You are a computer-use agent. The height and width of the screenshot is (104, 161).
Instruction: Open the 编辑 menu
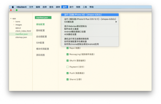coord(38,7)
